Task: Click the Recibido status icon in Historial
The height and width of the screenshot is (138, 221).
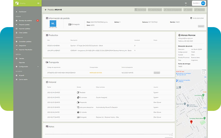Action: pos(78,92)
